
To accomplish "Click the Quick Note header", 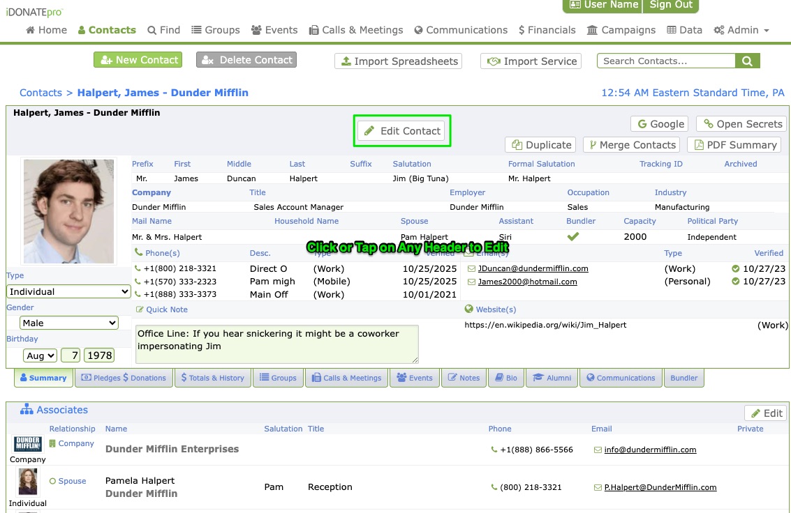I will (162, 309).
